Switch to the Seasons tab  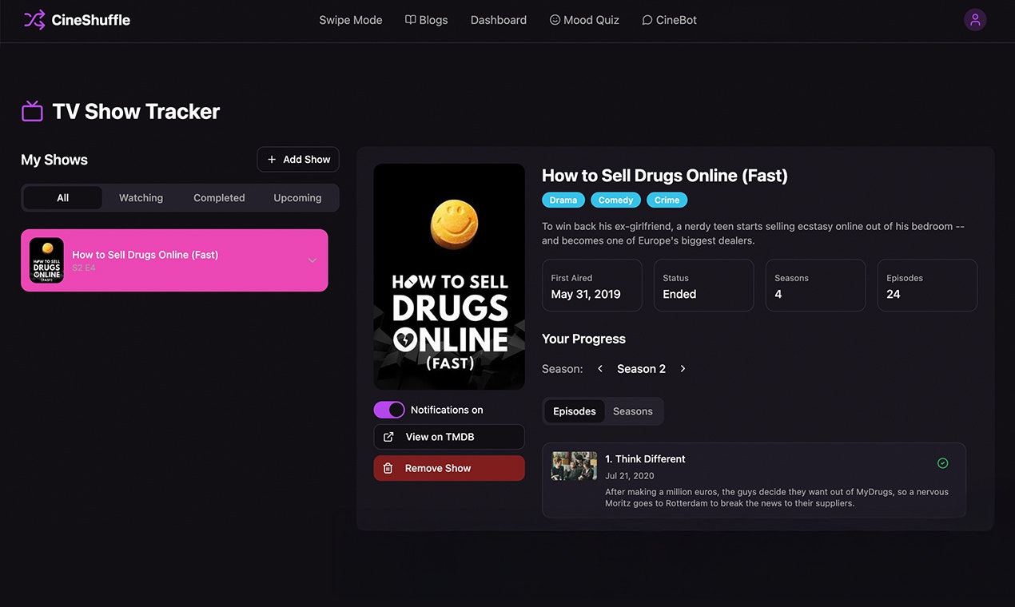tap(632, 411)
